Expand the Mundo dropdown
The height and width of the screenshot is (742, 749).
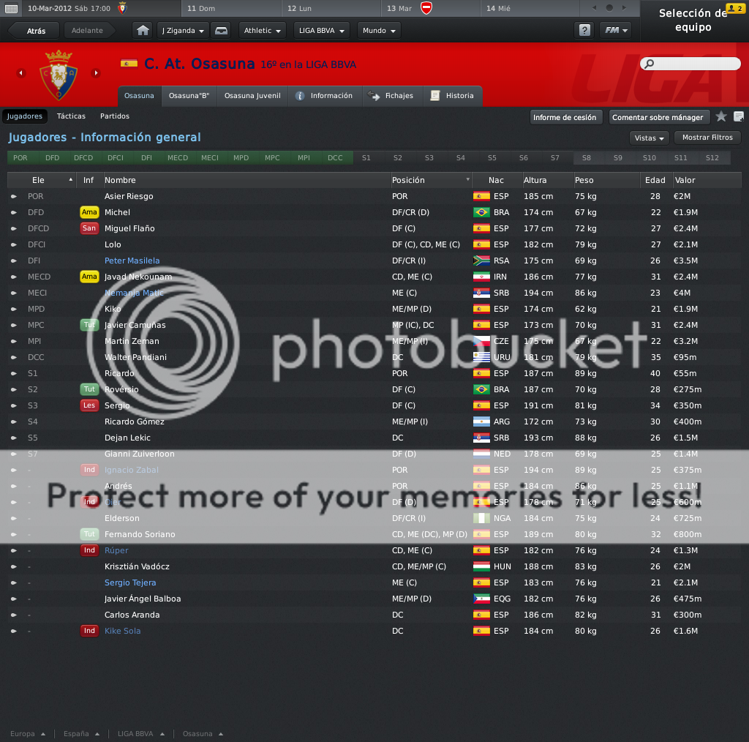click(380, 31)
